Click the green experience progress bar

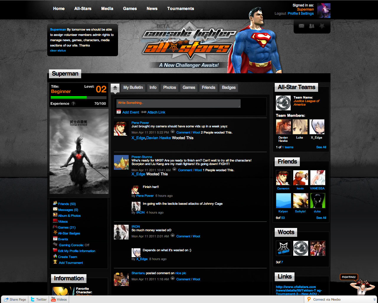[x=69, y=98]
